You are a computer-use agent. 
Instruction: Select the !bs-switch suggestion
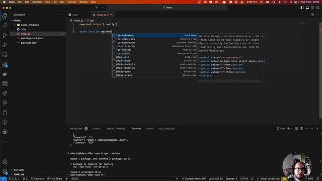(x=155, y=50)
